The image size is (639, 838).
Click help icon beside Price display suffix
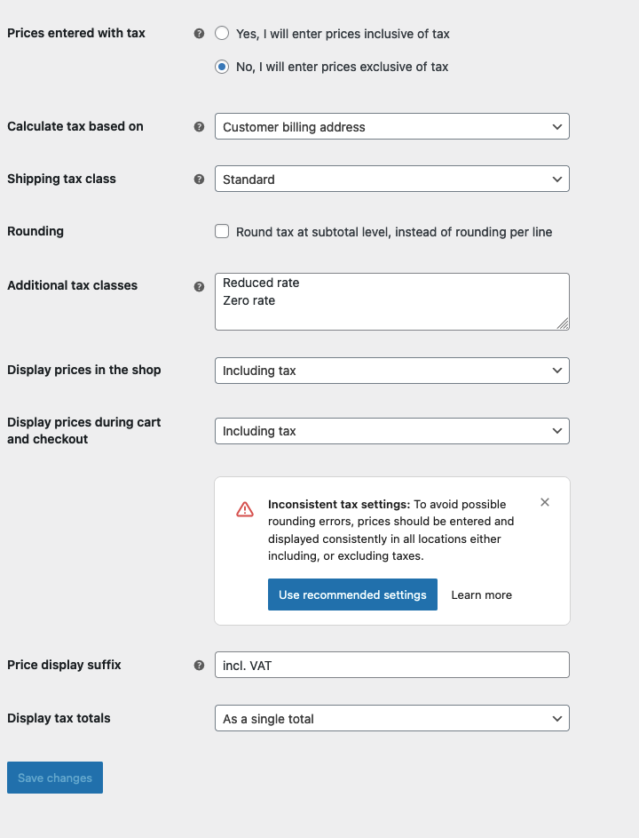pos(199,666)
